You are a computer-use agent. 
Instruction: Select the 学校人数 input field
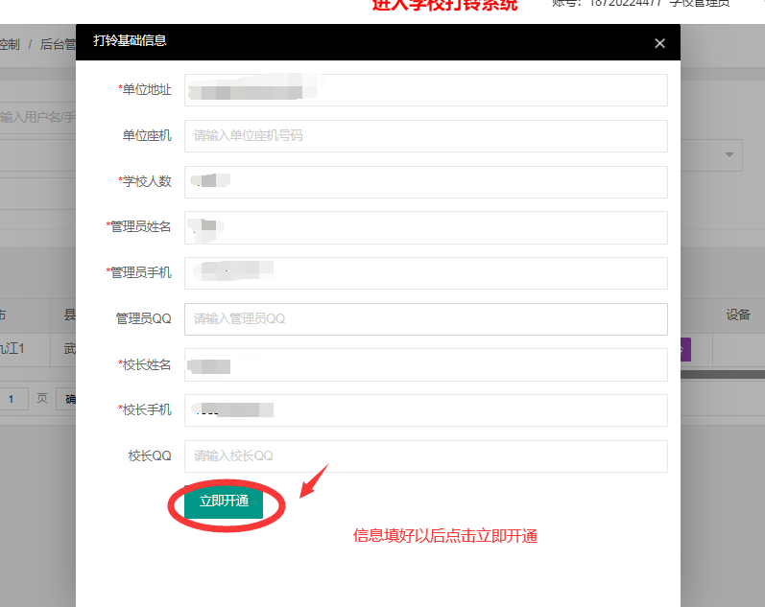pos(426,182)
